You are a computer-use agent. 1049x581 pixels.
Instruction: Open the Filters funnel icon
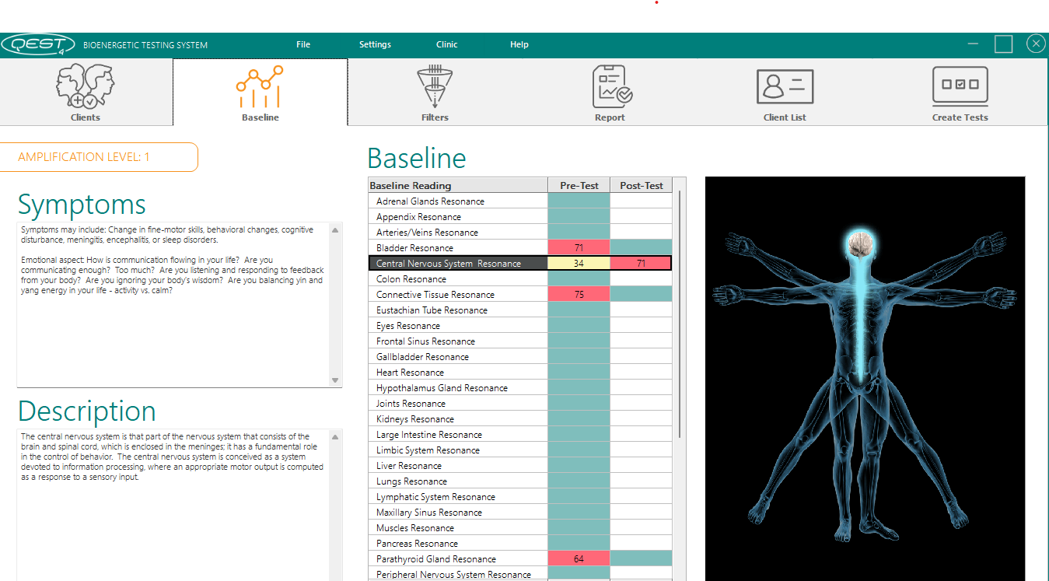435,87
